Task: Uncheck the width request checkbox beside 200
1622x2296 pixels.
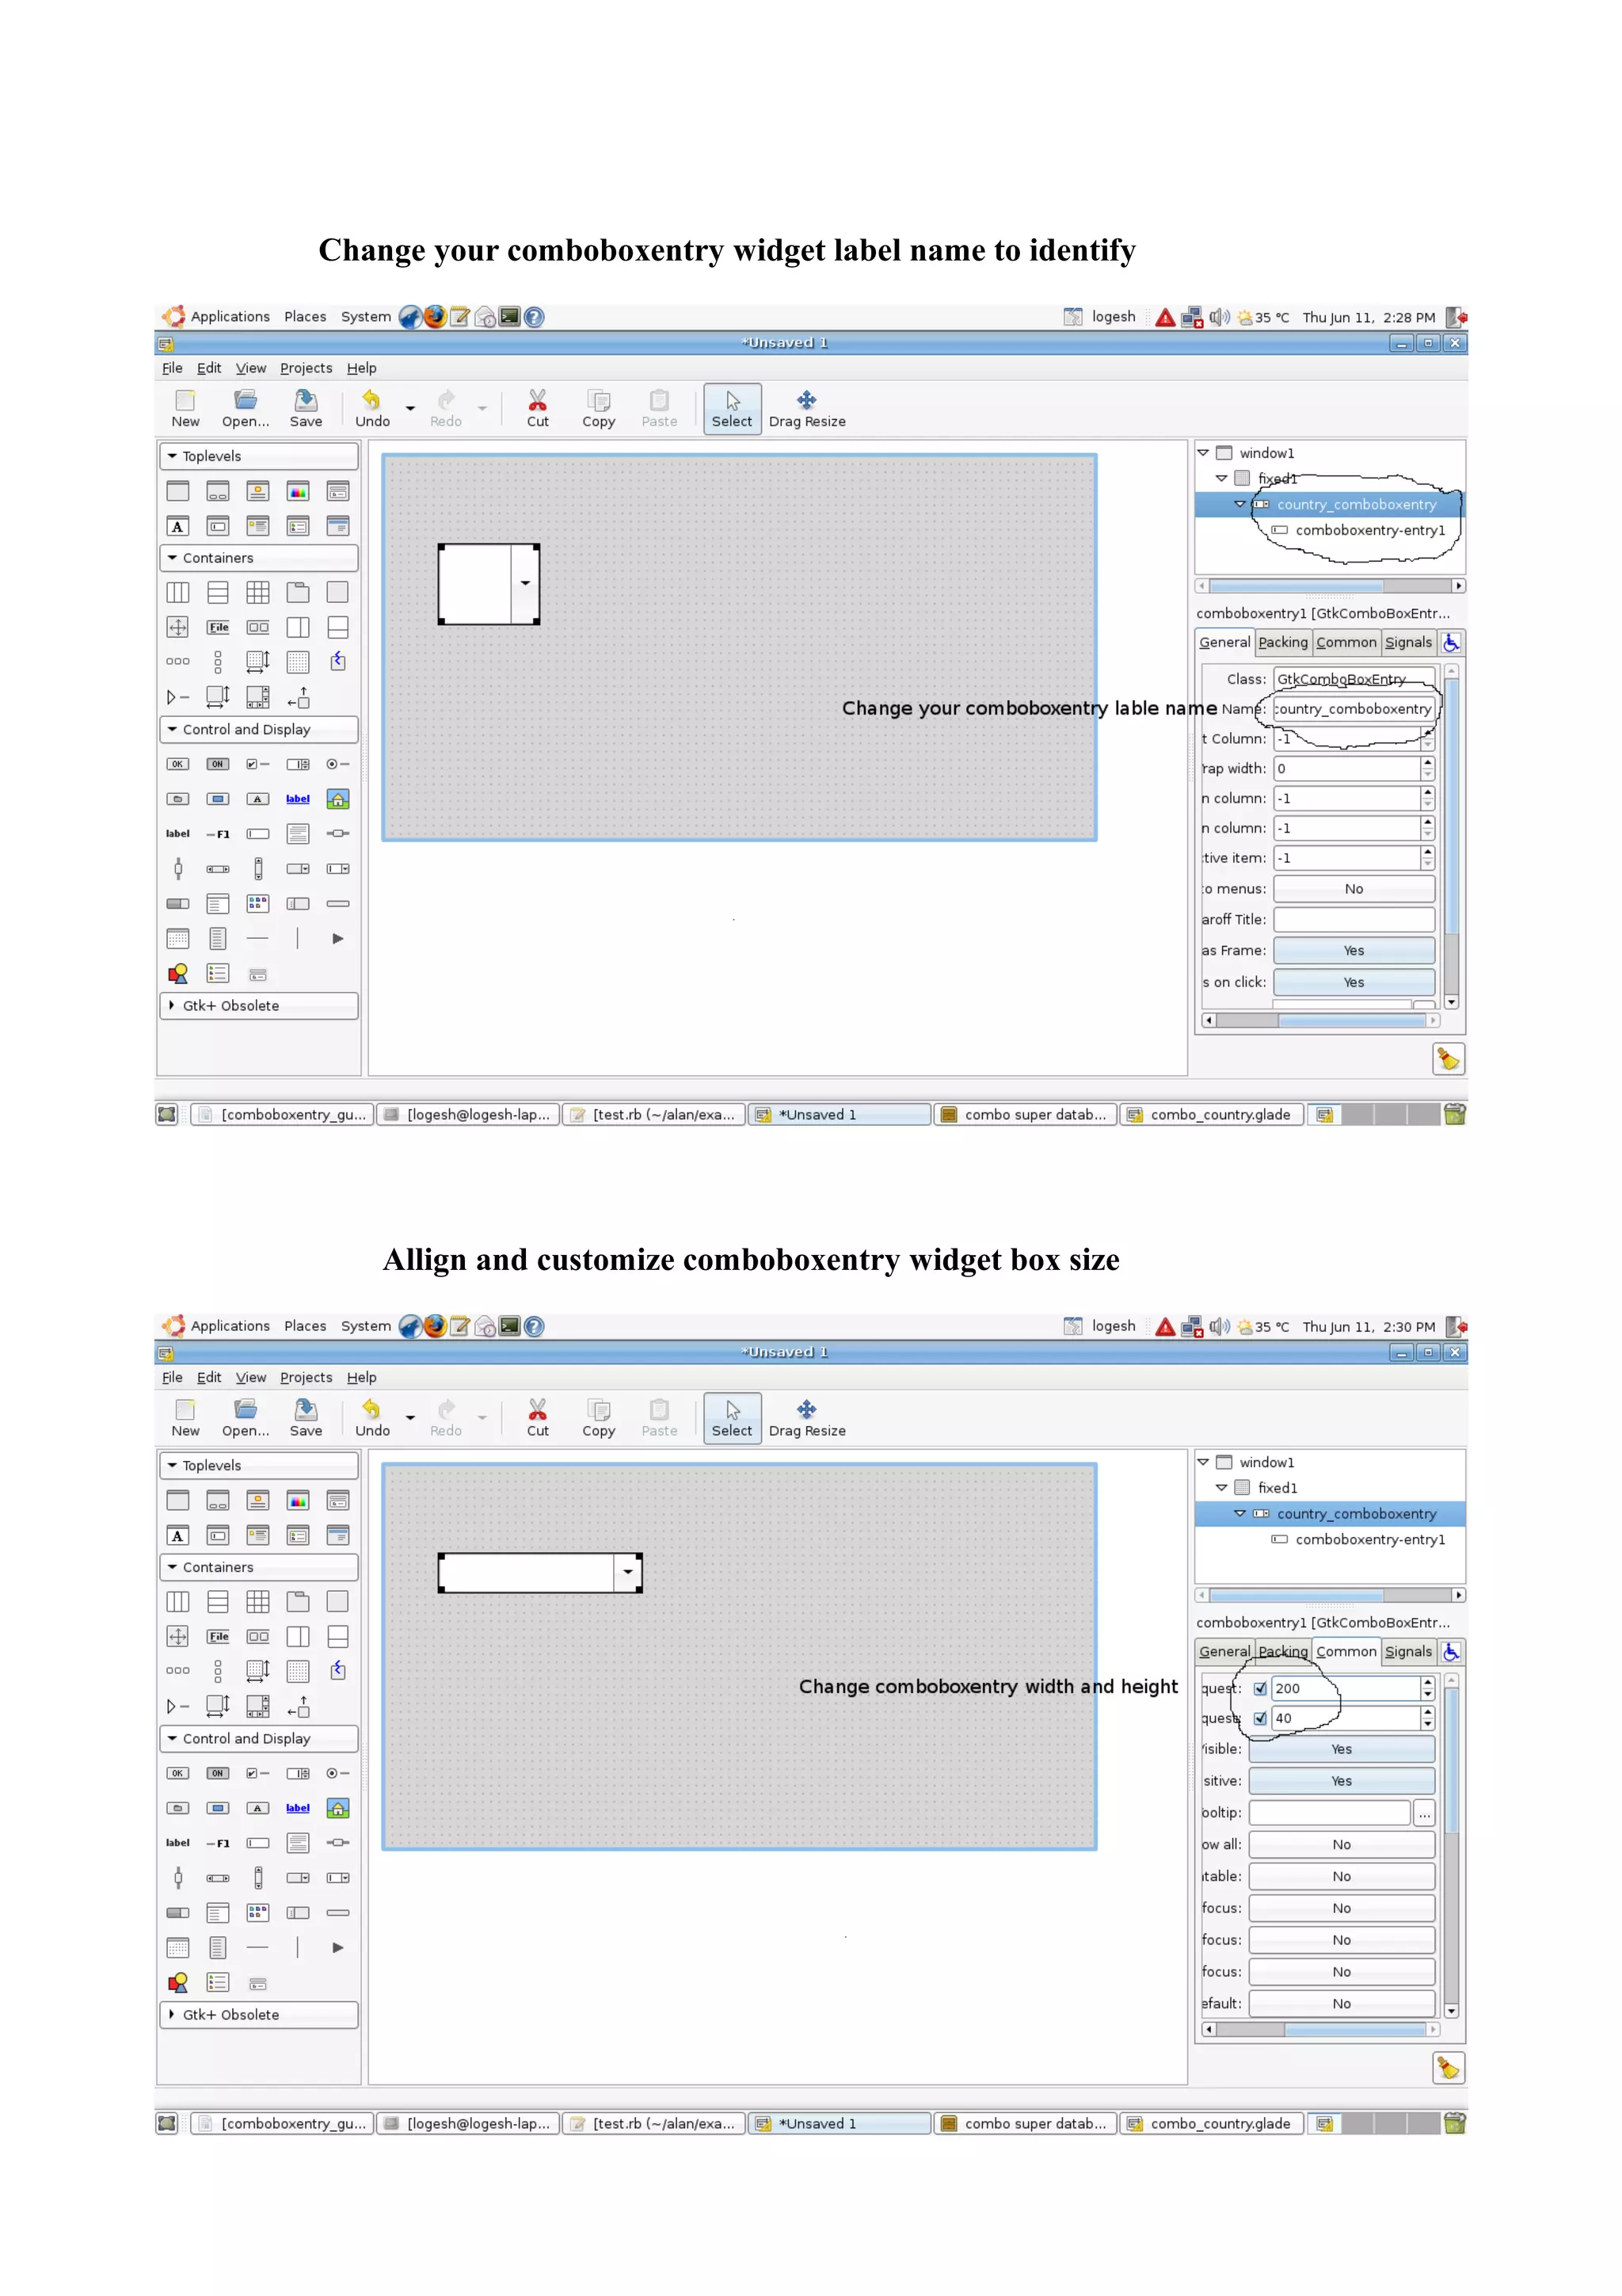Action: (1260, 1689)
